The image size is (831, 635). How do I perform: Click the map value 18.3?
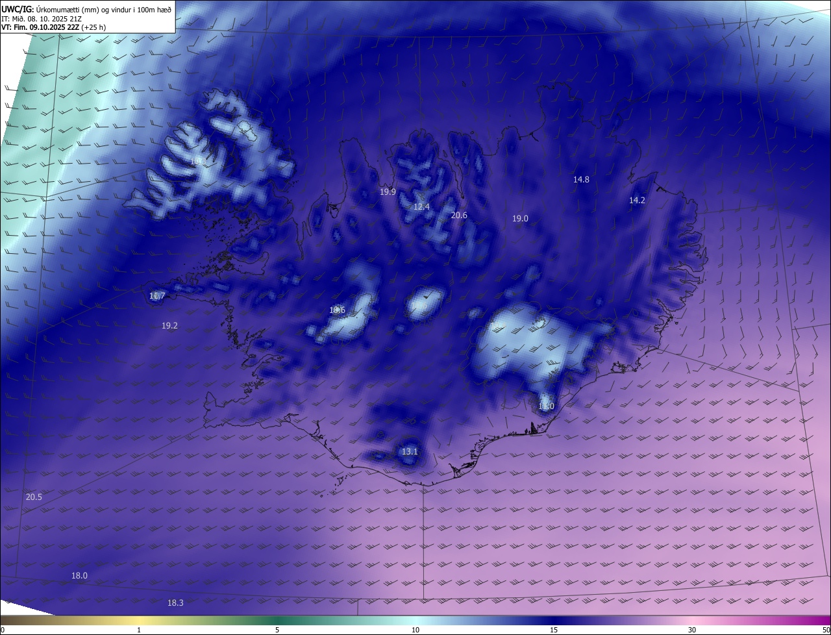[175, 603]
